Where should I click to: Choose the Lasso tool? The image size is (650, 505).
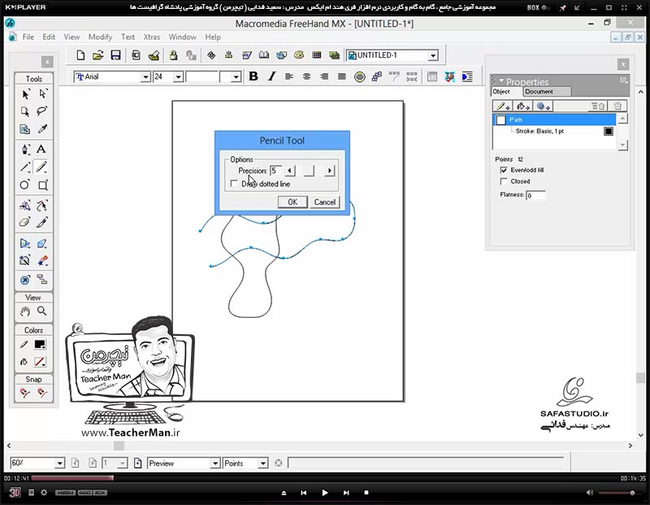point(42,111)
